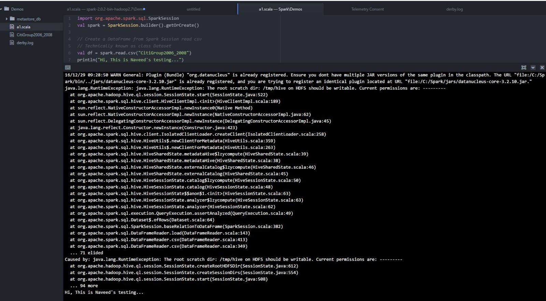Viewport: 546px width, 301px height.
Task: Click line number 1 in gutter
Action: point(69,18)
